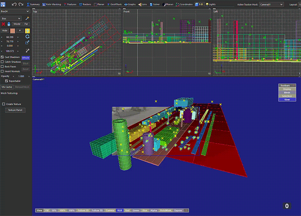Click the Opacity 1.000 value field
301x216 pixels.
coord(21,76)
